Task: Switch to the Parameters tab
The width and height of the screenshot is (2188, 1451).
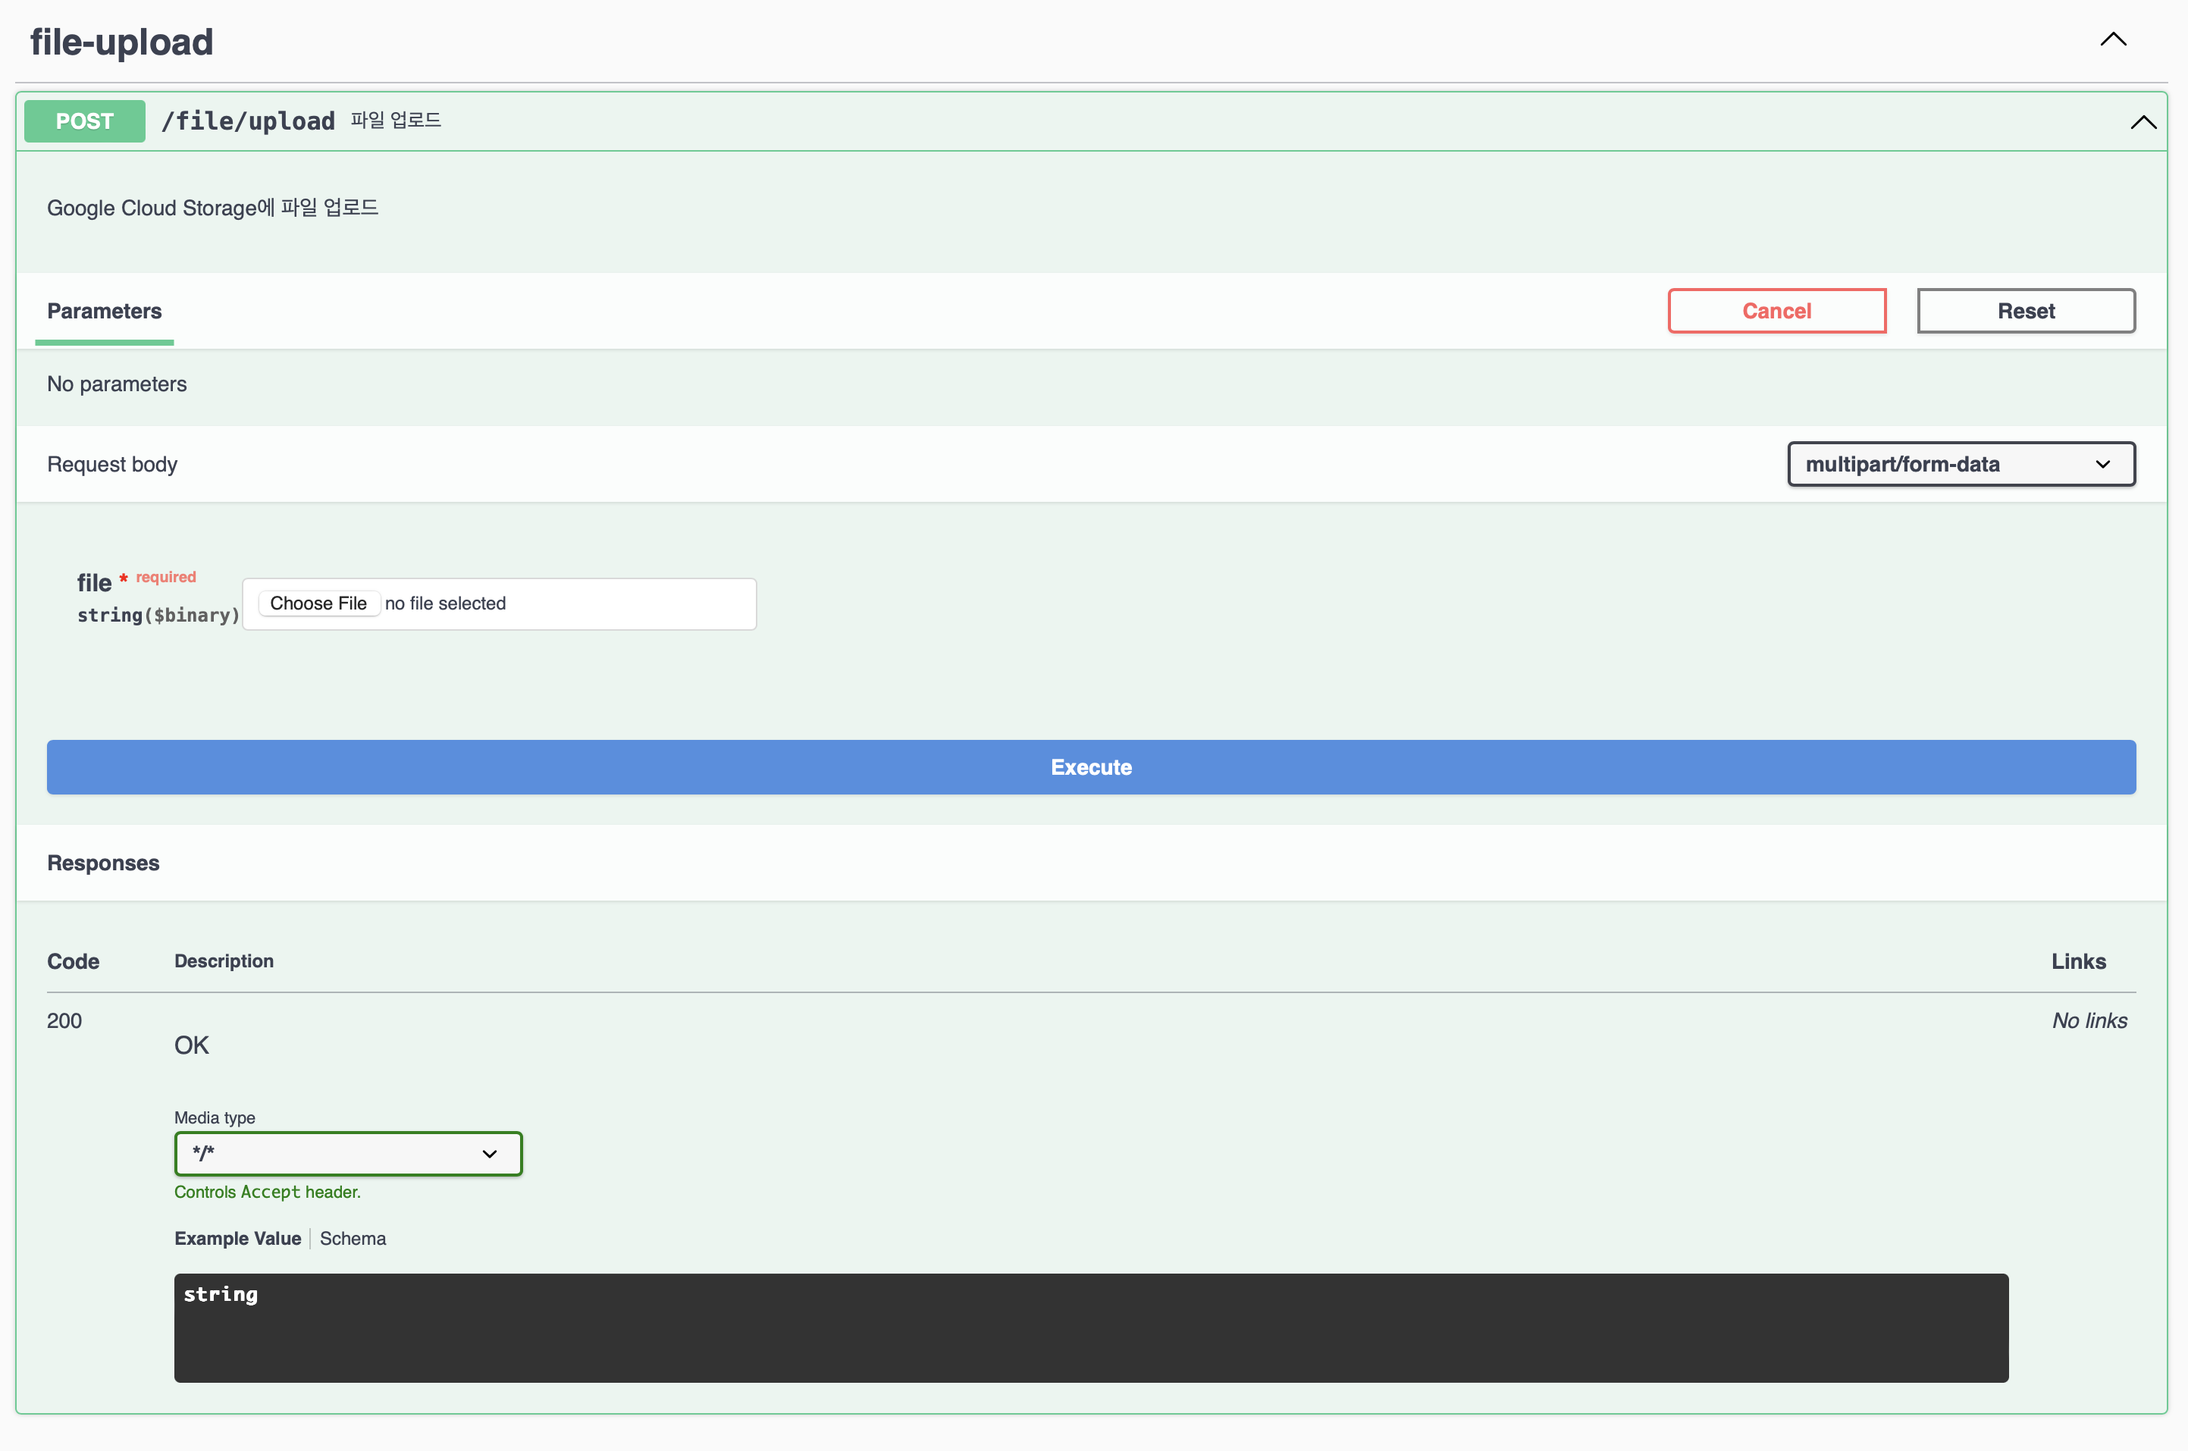Action: point(105,312)
